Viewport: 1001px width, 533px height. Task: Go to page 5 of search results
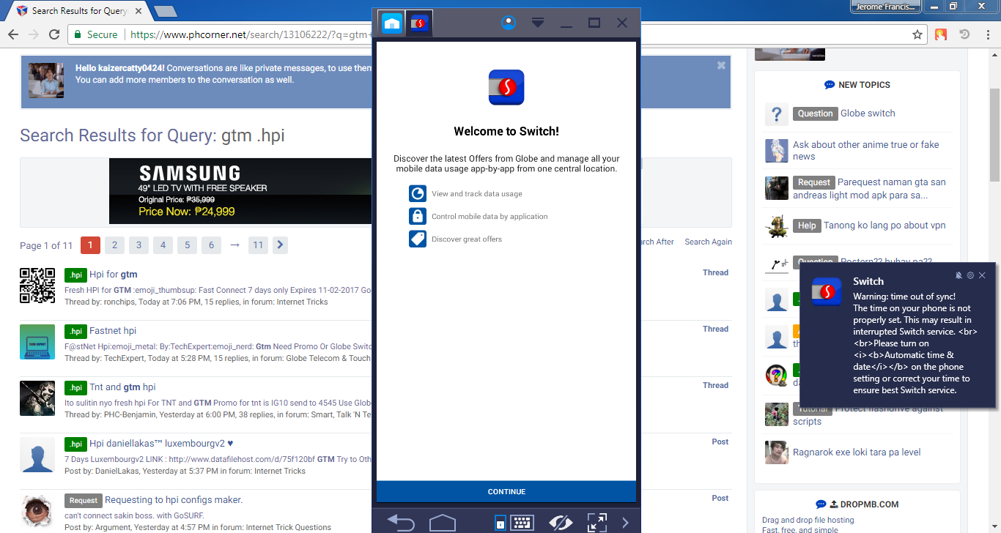coord(187,245)
